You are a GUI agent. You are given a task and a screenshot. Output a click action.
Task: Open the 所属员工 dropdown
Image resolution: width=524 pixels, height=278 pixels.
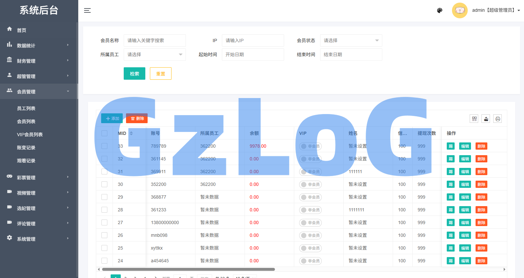point(154,55)
